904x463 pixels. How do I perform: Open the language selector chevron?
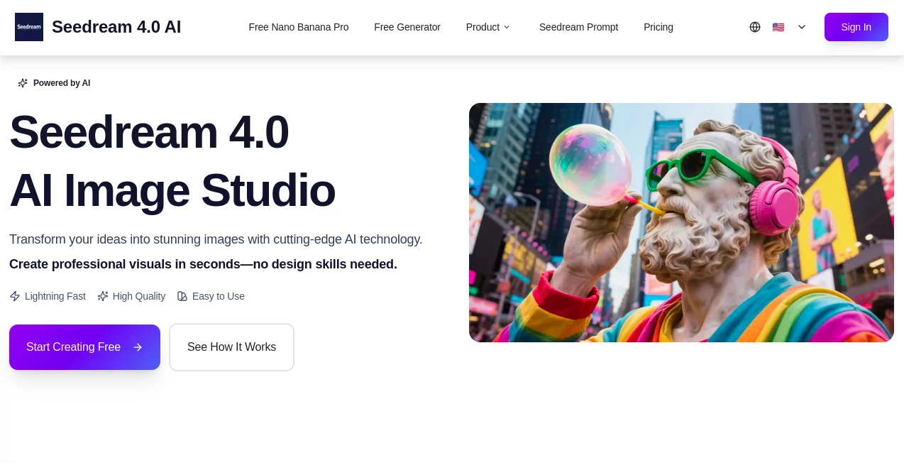pyautogui.click(x=802, y=27)
